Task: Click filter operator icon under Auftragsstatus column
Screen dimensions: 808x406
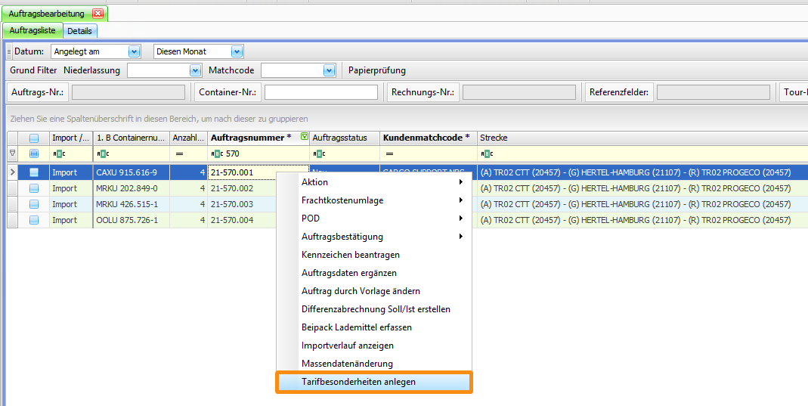Action: (317, 153)
